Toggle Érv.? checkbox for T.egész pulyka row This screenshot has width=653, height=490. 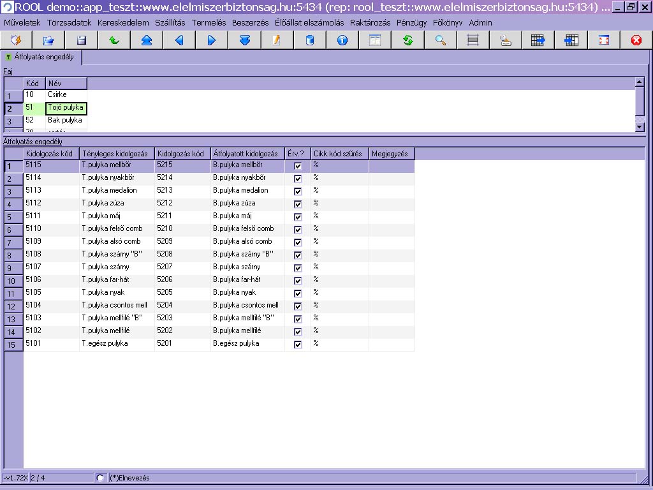point(298,345)
